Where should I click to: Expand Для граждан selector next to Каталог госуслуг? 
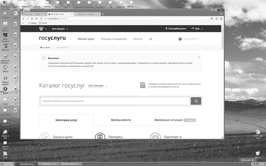(98, 86)
